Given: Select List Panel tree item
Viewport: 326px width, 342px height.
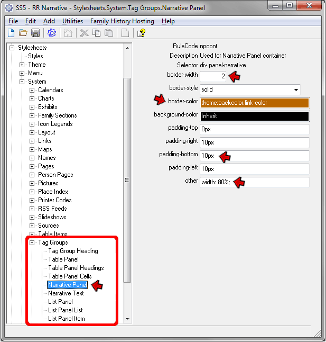Looking at the screenshot, I should pos(61,302).
